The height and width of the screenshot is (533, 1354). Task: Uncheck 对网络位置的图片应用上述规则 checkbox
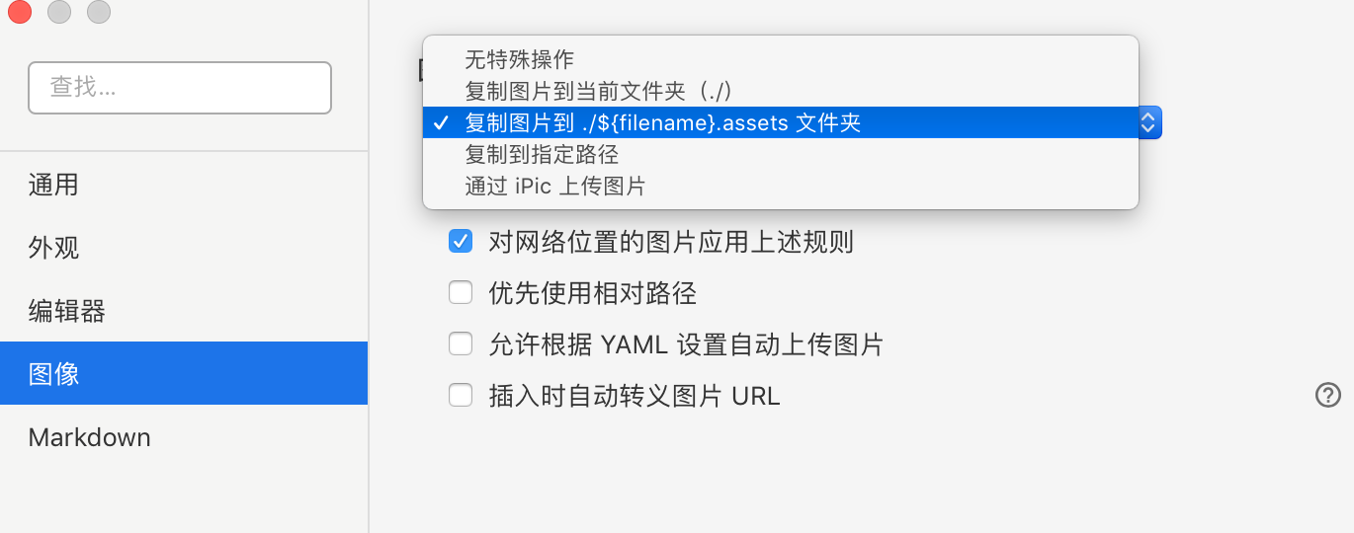(461, 241)
